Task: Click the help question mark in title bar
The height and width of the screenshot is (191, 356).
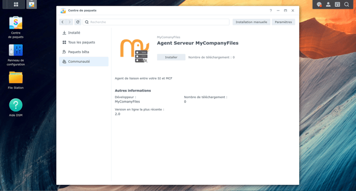Action: pyautogui.click(x=271, y=10)
